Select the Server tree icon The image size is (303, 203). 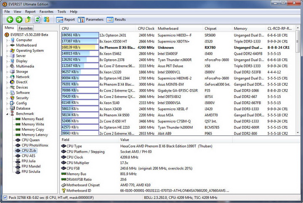tap(13, 56)
